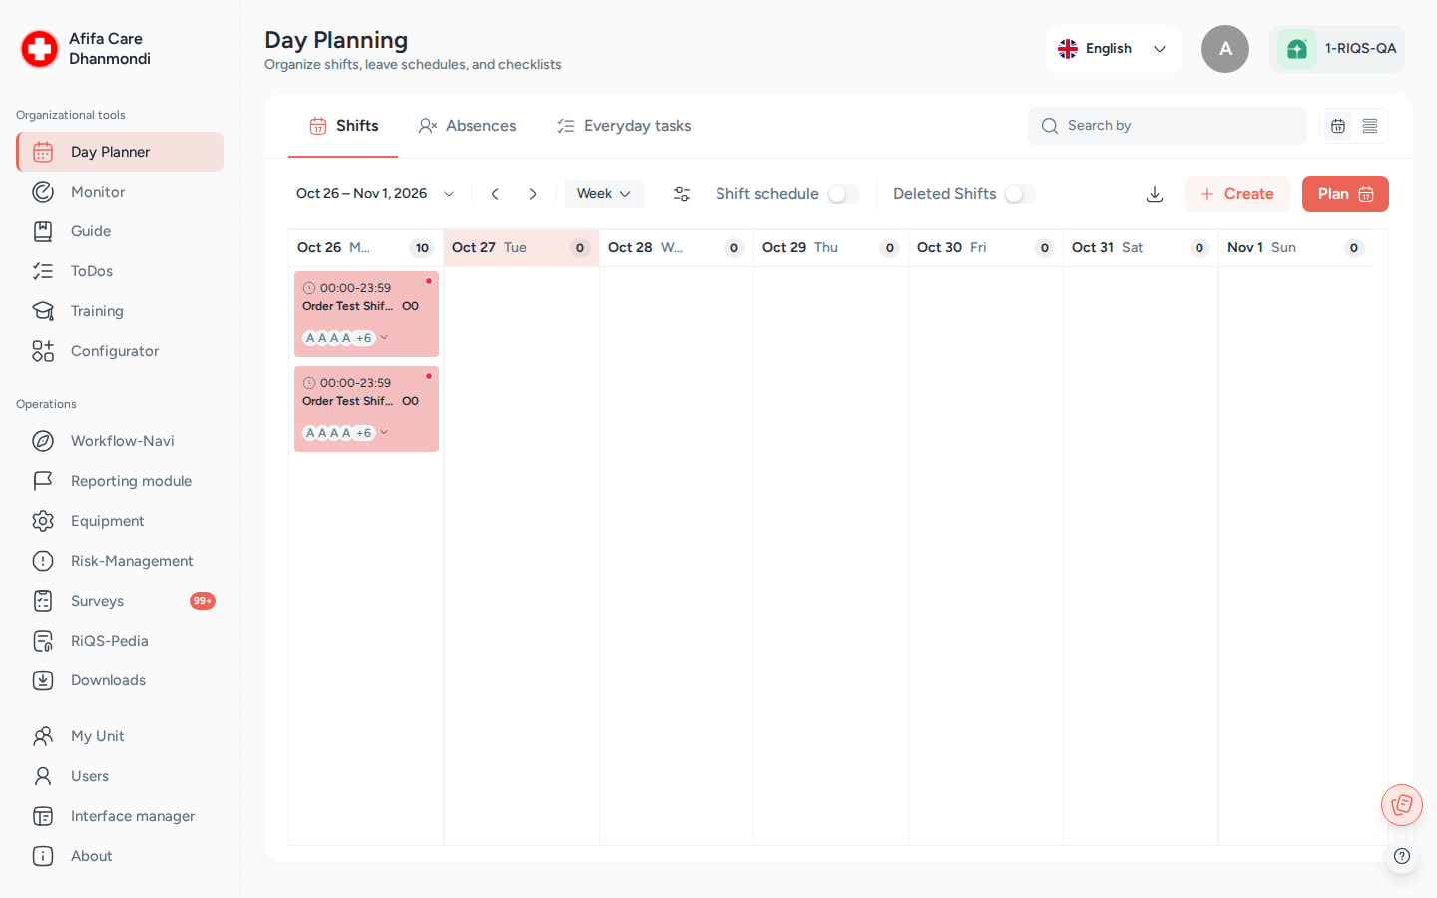Switch to the Shifts tab
Viewport: 1437px width, 898px height.
(x=343, y=126)
